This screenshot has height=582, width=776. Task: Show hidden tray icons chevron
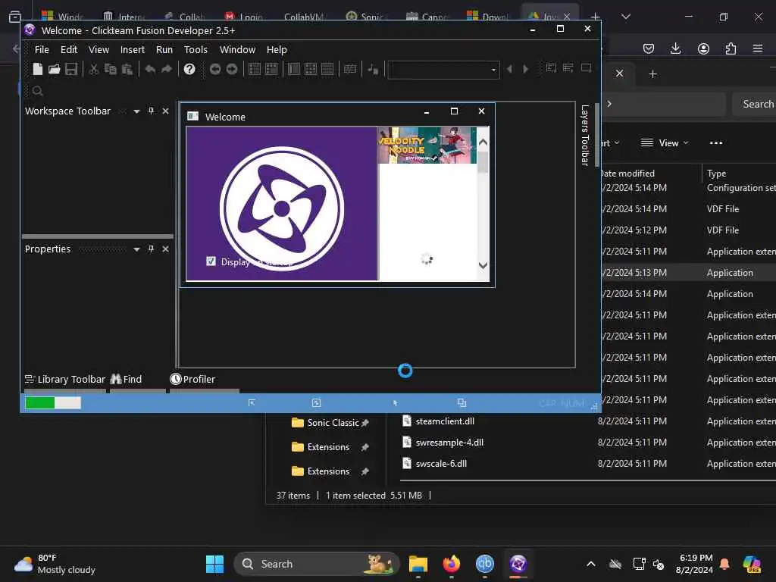pyautogui.click(x=591, y=564)
